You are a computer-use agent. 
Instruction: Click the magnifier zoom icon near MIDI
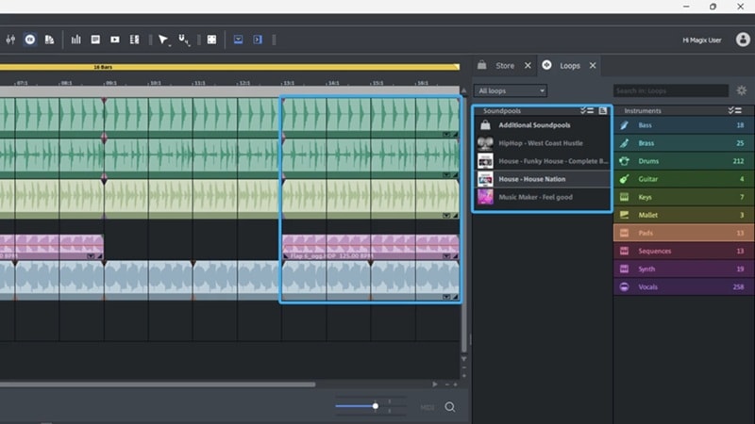(450, 407)
